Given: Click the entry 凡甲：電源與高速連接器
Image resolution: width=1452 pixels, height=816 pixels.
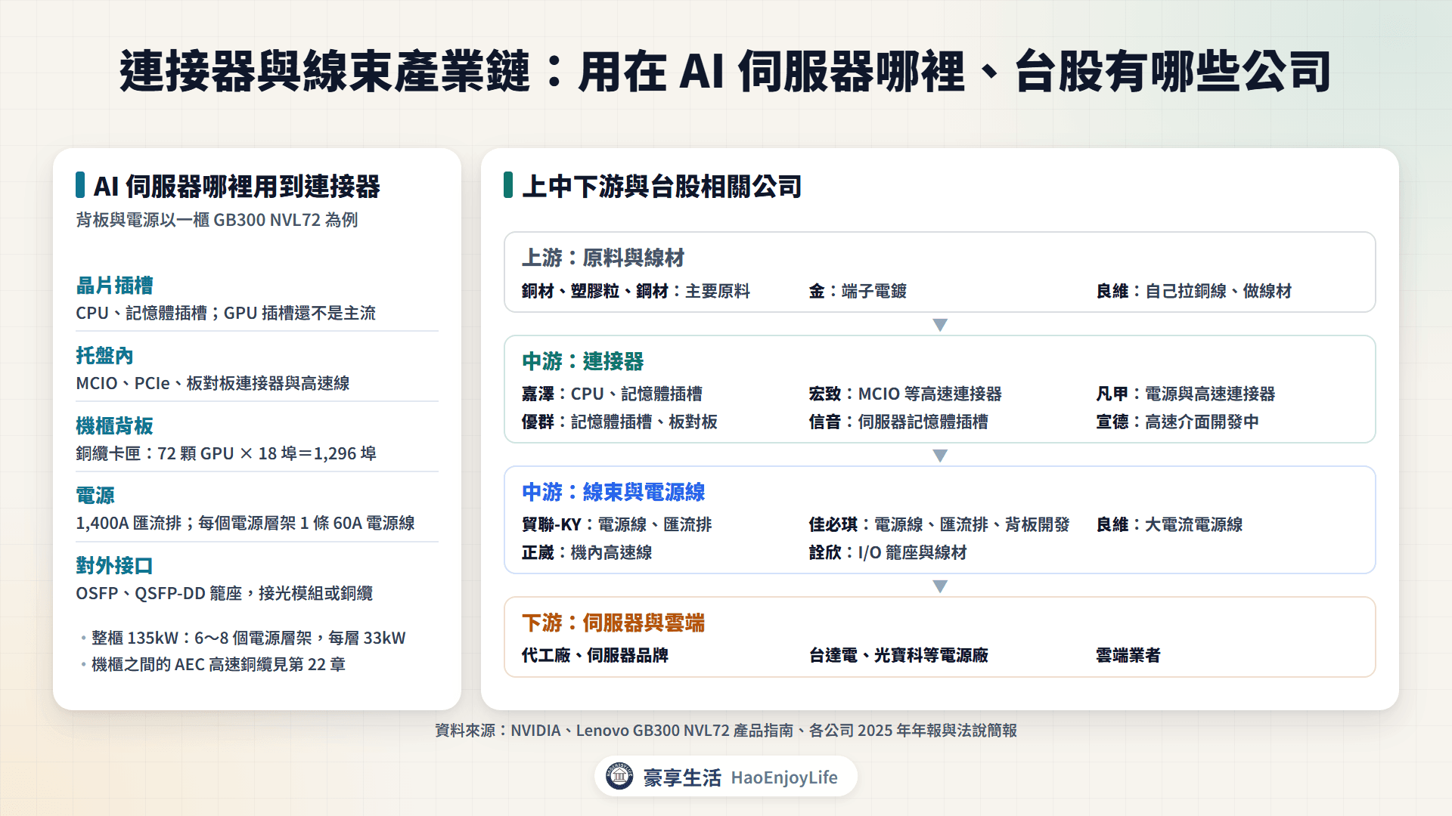Looking at the screenshot, I should coord(1185,394).
